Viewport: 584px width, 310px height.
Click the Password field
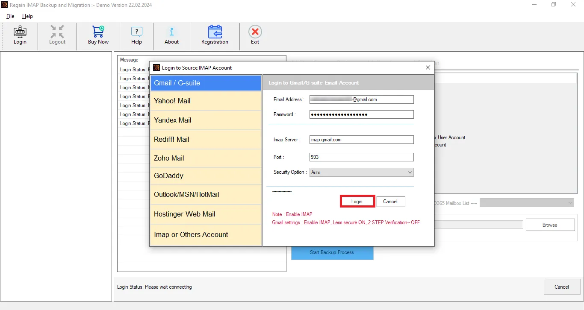pos(361,114)
